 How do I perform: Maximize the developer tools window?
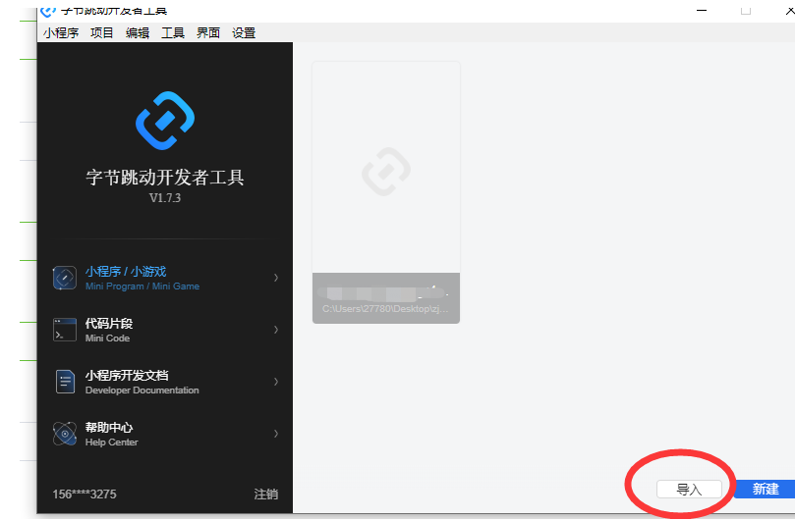(x=745, y=11)
